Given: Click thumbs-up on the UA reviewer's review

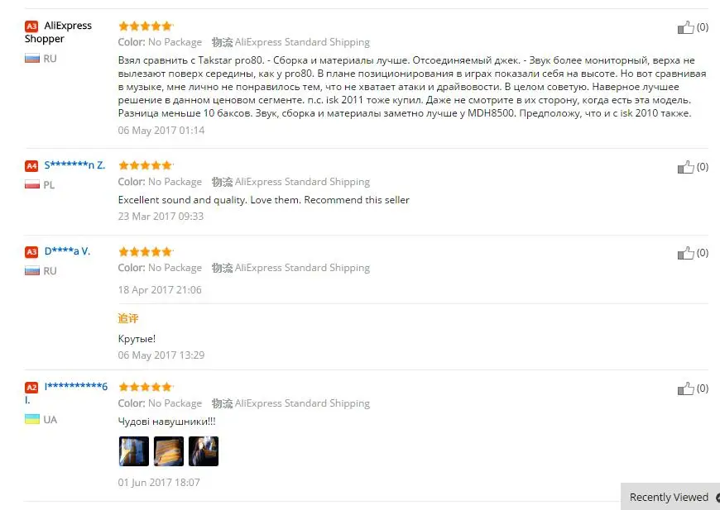Looking at the screenshot, I should pyautogui.click(x=685, y=389).
